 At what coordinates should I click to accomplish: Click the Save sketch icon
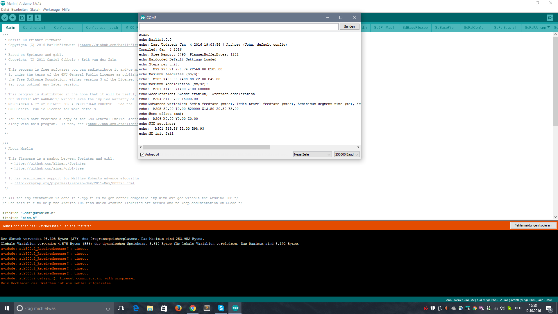[37, 18]
